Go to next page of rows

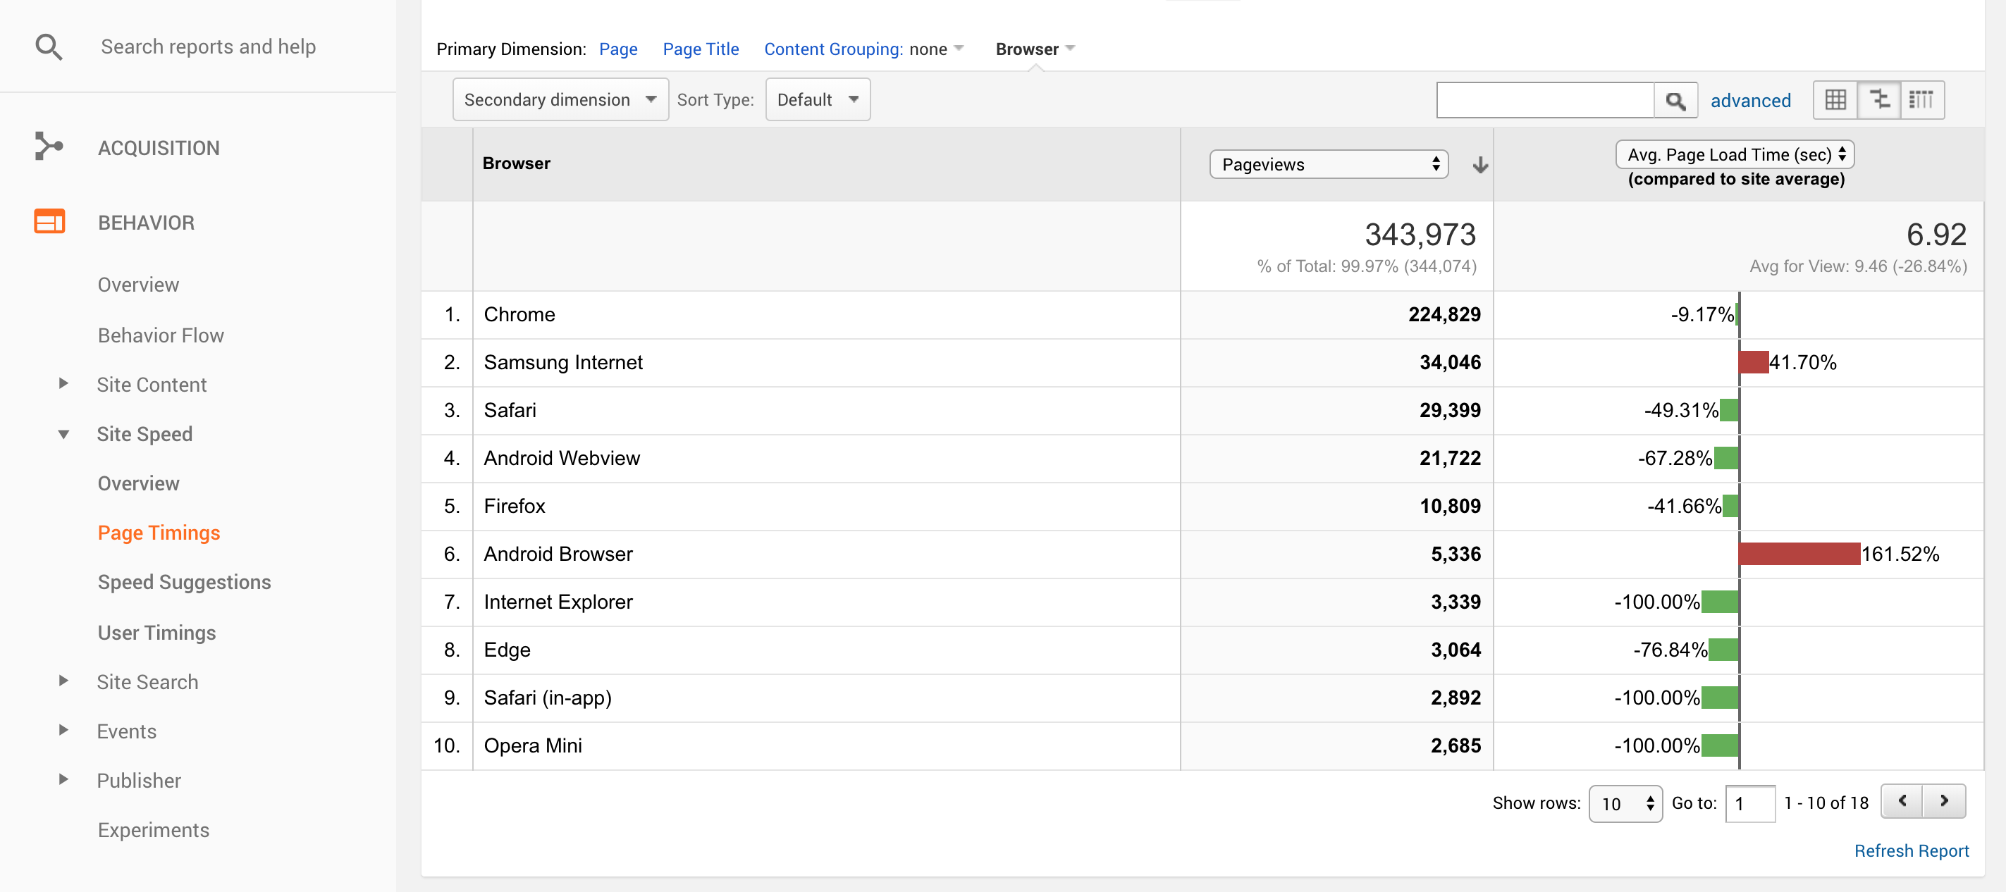click(1944, 802)
